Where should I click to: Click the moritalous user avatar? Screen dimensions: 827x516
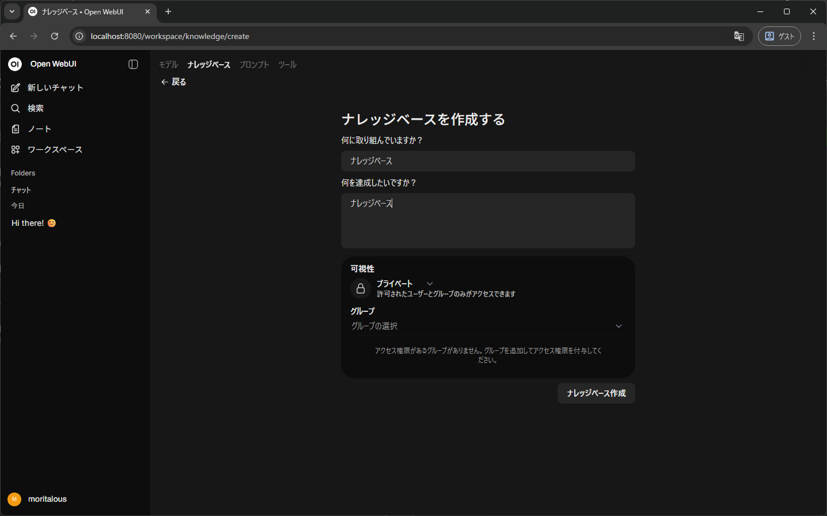[x=14, y=499]
